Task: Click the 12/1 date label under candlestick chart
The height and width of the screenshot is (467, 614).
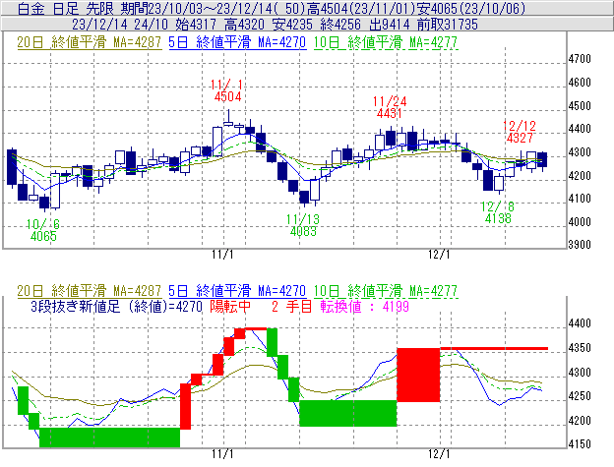Action: pyautogui.click(x=439, y=255)
